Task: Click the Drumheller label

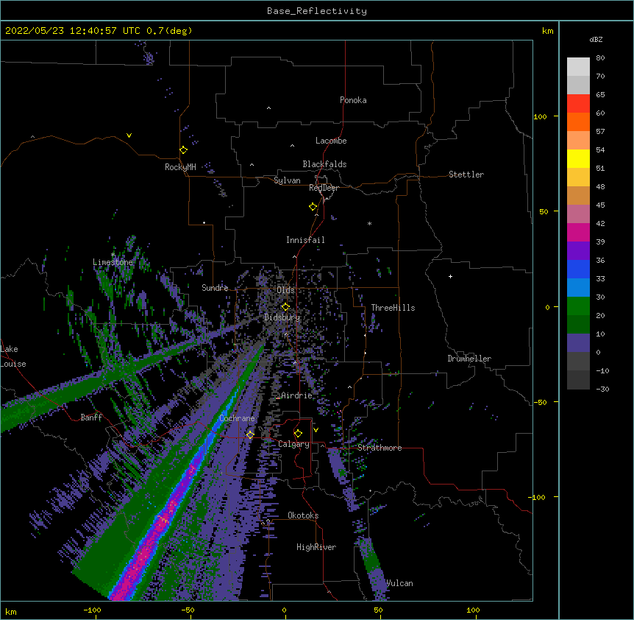Action: click(469, 359)
